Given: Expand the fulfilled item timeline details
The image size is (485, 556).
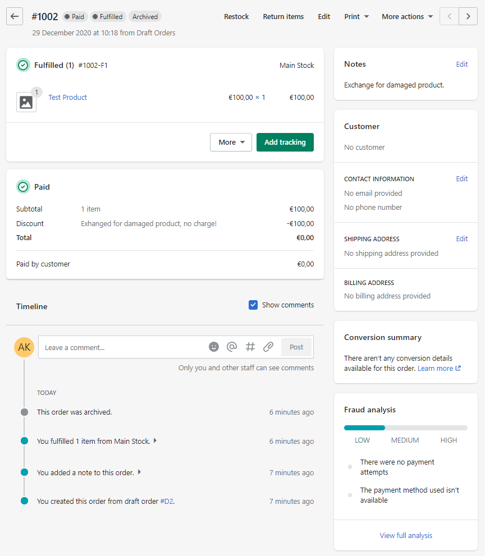Looking at the screenshot, I should [155, 441].
